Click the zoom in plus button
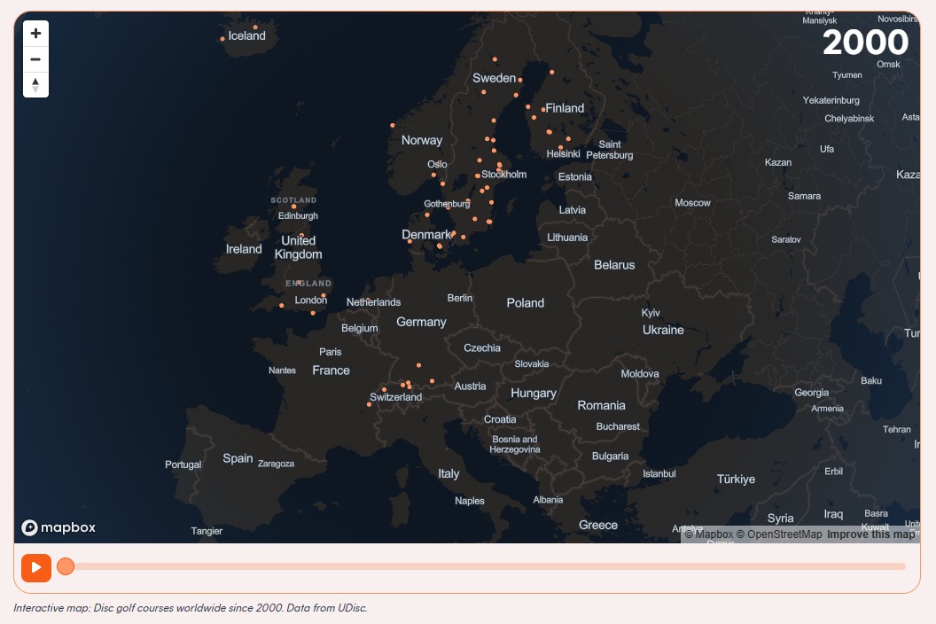Screen dimensions: 936x624 (x=35, y=34)
